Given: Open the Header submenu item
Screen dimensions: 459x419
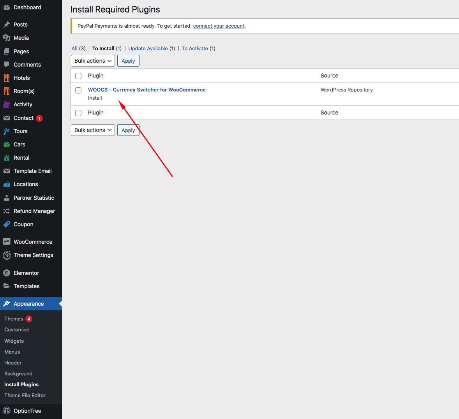Looking at the screenshot, I should pyautogui.click(x=13, y=363).
